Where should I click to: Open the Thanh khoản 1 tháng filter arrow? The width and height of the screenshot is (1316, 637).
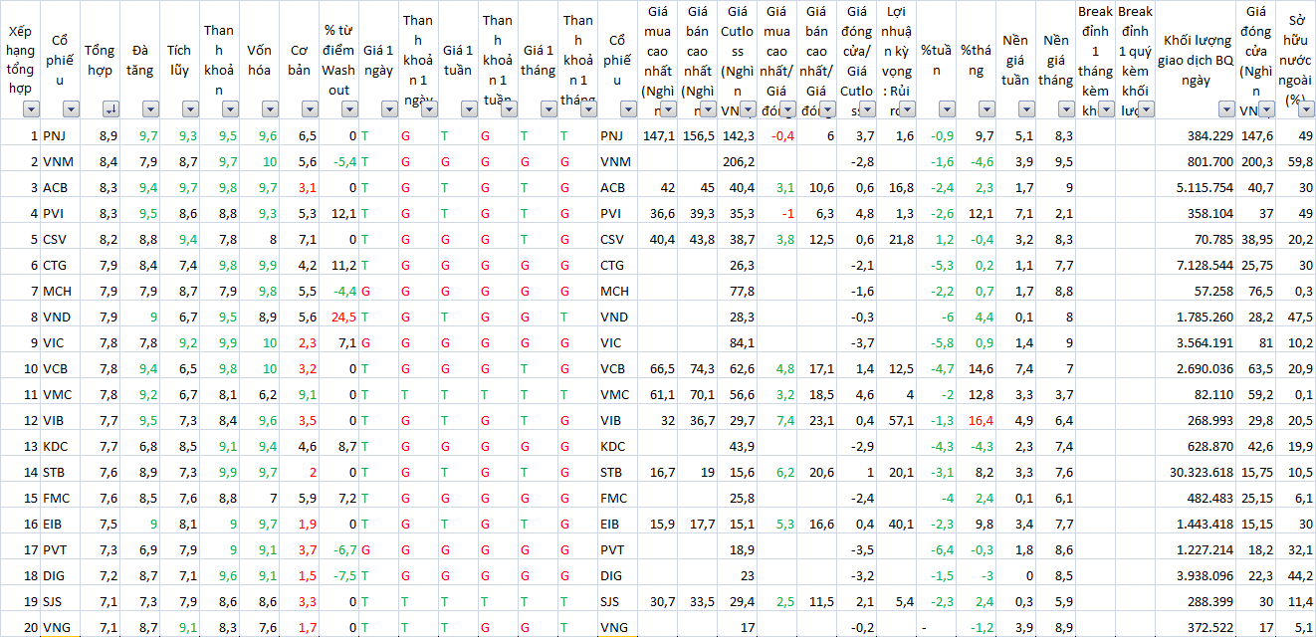point(588,109)
